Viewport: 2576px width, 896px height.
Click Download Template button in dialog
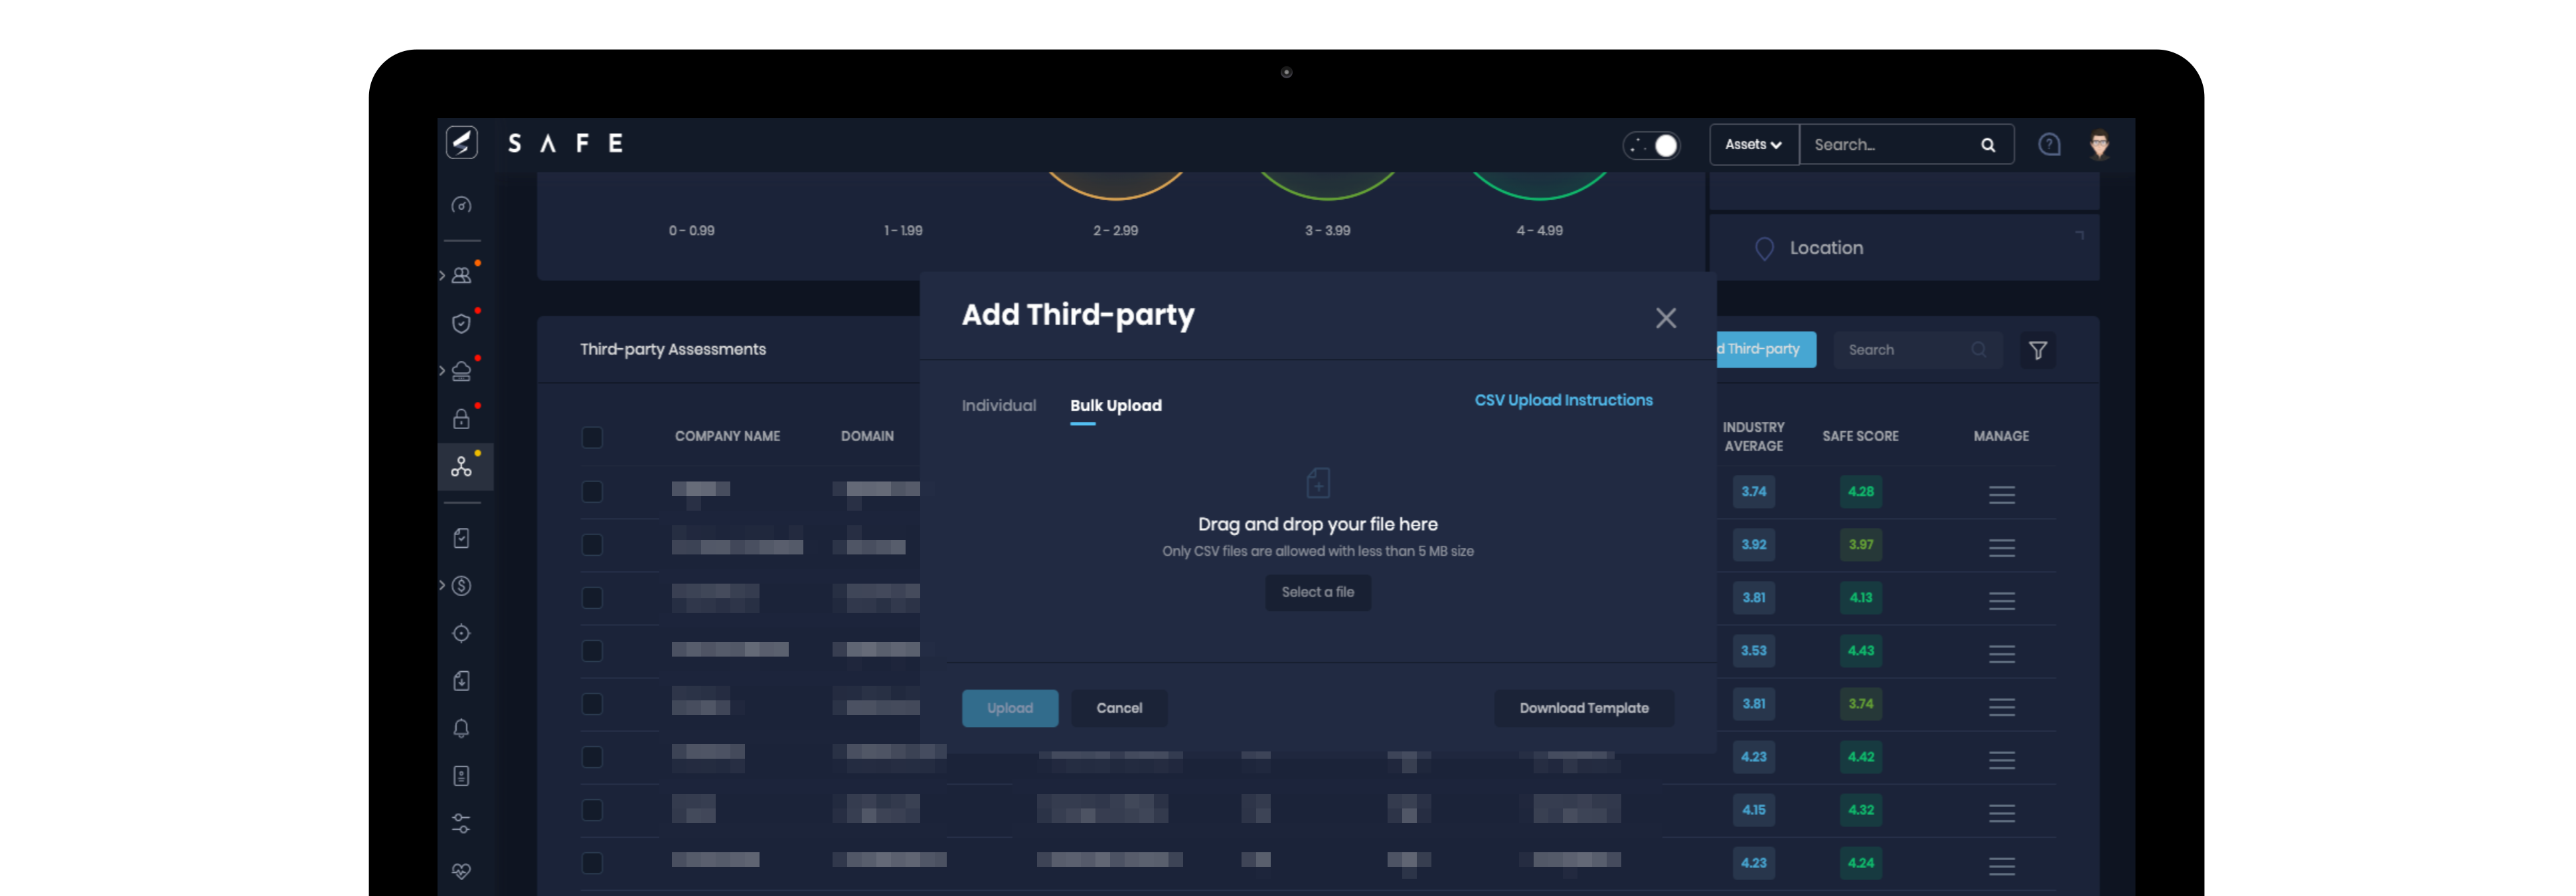(x=1583, y=707)
